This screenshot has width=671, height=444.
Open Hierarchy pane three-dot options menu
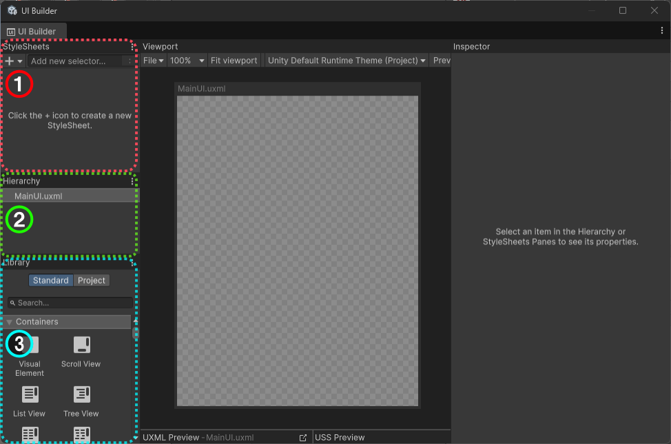coord(132,182)
